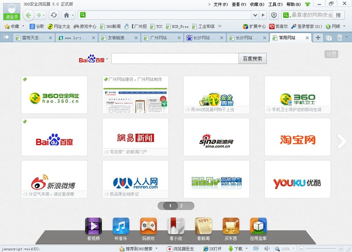
Task: Expand the 推荐到360搜索 dropdown arrow
Action: tap(157, 248)
